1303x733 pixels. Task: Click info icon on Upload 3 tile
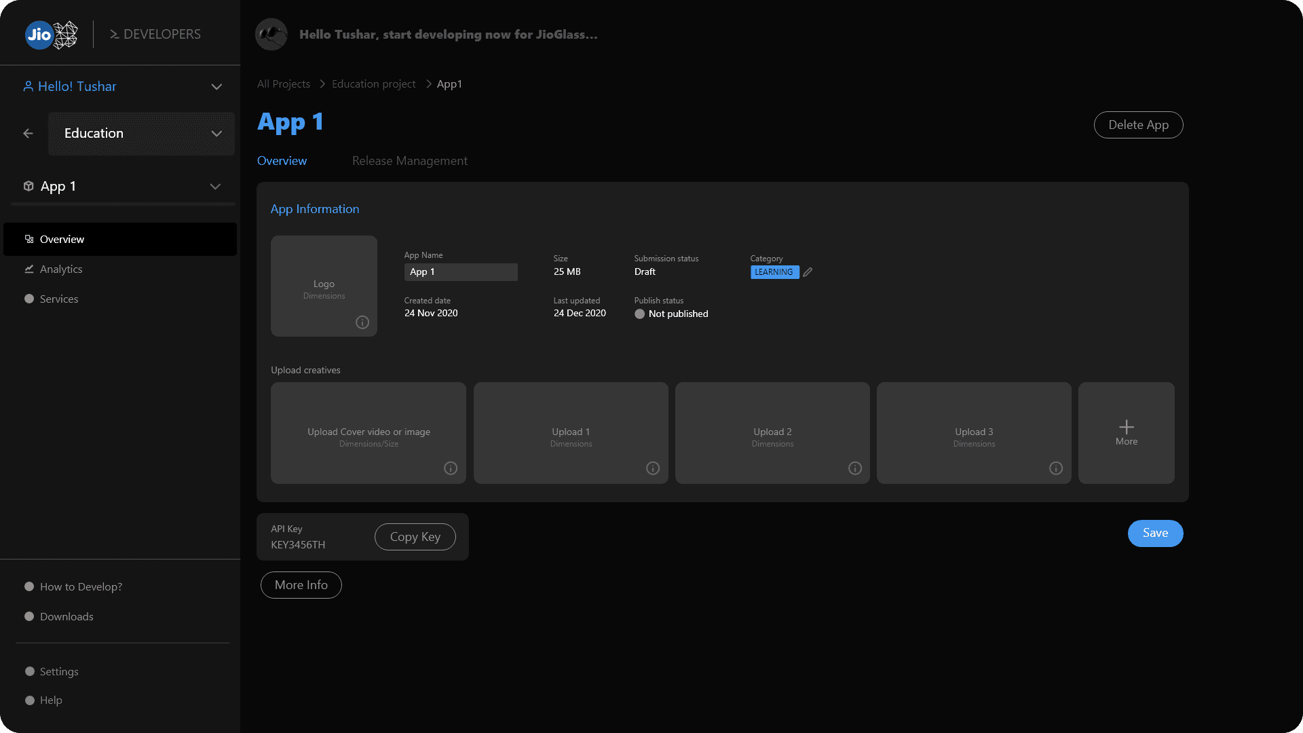point(1056,468)
